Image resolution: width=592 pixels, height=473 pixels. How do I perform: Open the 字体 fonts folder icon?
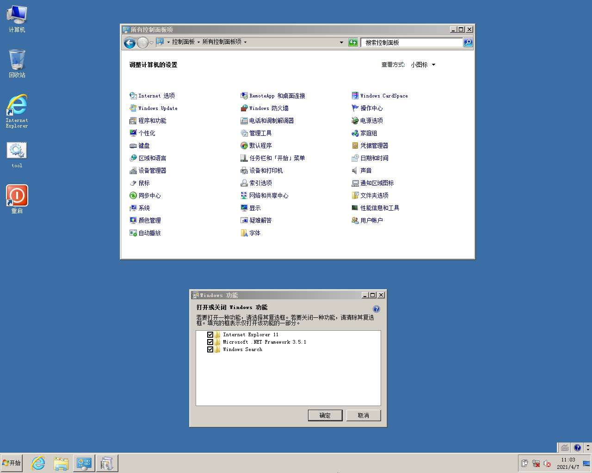tap(244, 233)
